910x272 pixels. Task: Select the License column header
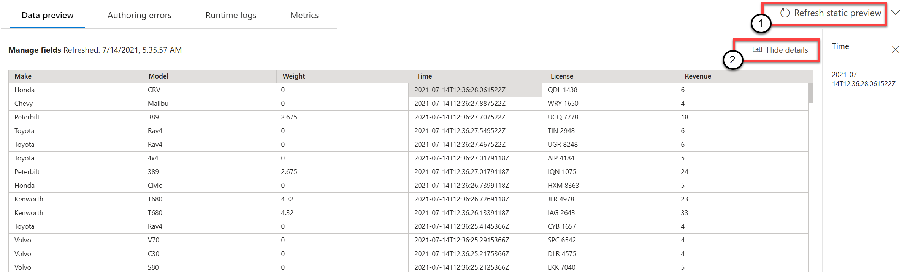(561, 76)
